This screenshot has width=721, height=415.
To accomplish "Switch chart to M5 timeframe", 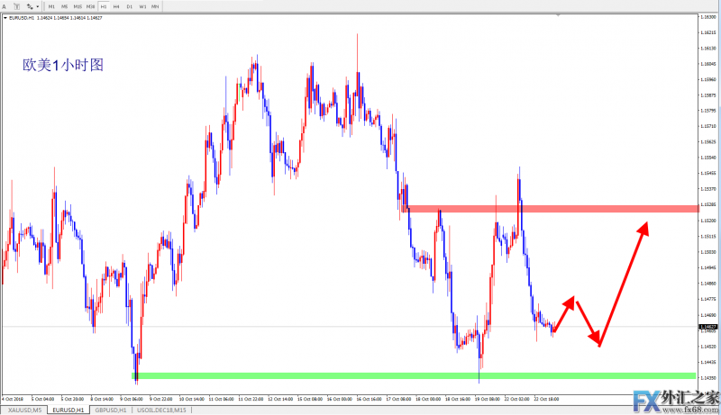I will (64, 5).
